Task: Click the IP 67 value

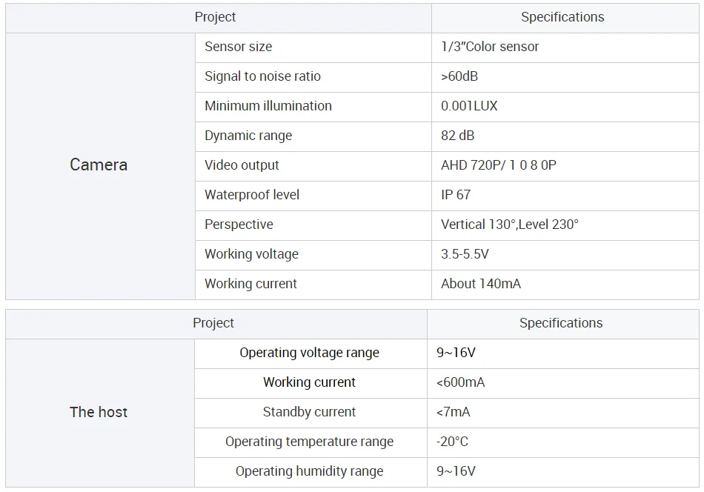Action: (456, 195)
